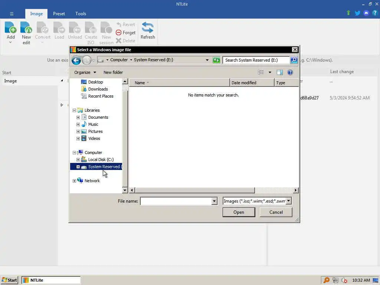This screenshot has width=380, height=285.
Task: Go back with the dialog Back arrow
Action: pos(76,60)
